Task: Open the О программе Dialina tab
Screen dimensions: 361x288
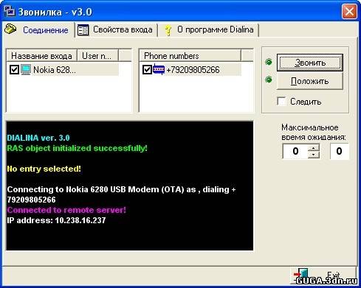Action: 208,30
